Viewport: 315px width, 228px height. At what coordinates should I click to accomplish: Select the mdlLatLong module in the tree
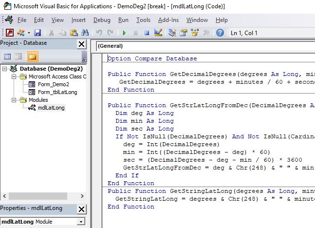pyautogui.click(x=51, y=108)
